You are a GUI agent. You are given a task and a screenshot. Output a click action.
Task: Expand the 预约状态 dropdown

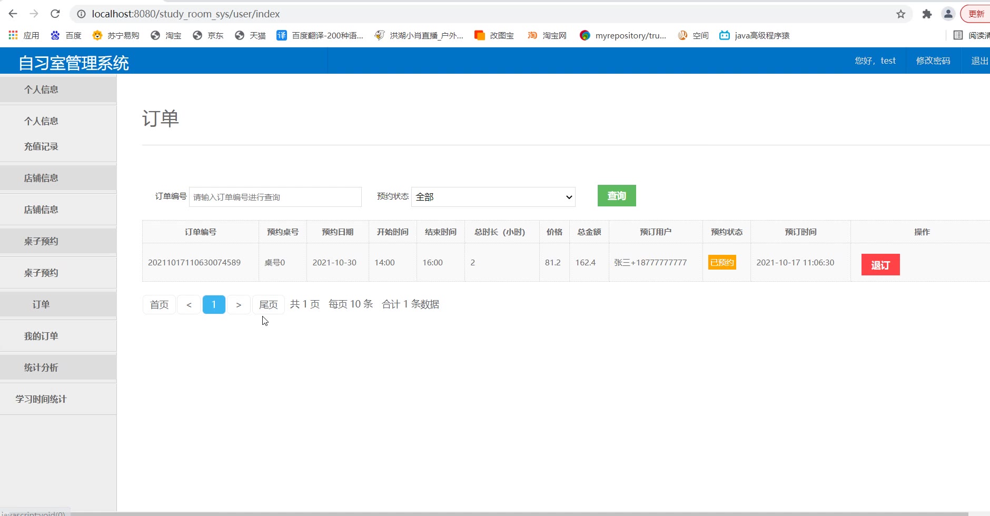point(493,197)
